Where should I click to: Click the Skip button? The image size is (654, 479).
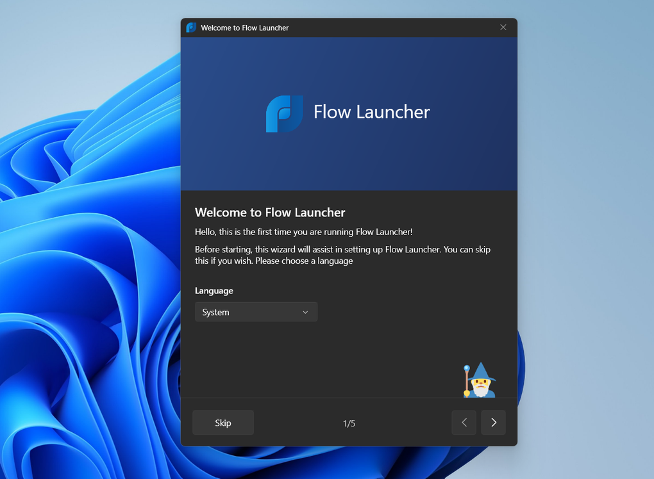pyautogui.click(x=223, y=423)
